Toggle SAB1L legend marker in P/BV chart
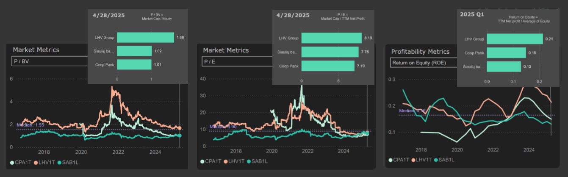This screenshot has height=177, width=568. point(60,163)
